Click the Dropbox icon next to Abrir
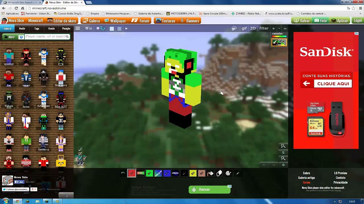 (x=21, y=37)
